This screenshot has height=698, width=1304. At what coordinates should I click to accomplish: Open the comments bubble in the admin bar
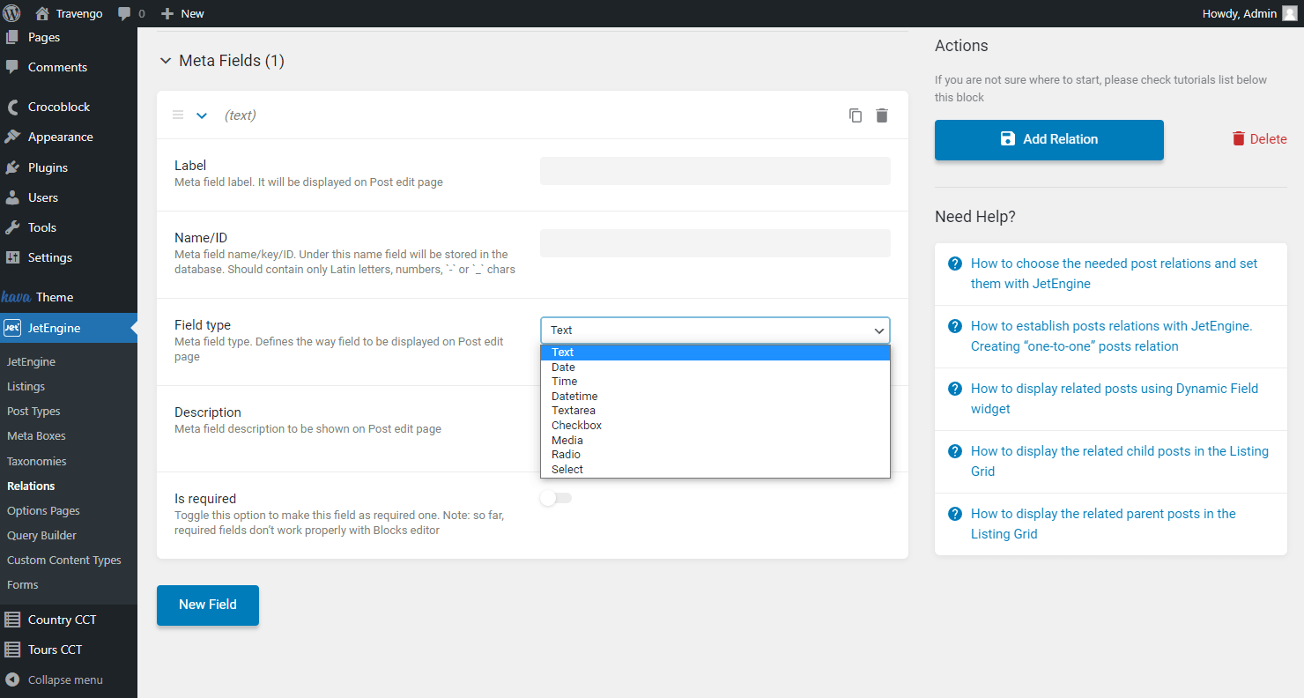pyautogui.click(x=124, y=14)
